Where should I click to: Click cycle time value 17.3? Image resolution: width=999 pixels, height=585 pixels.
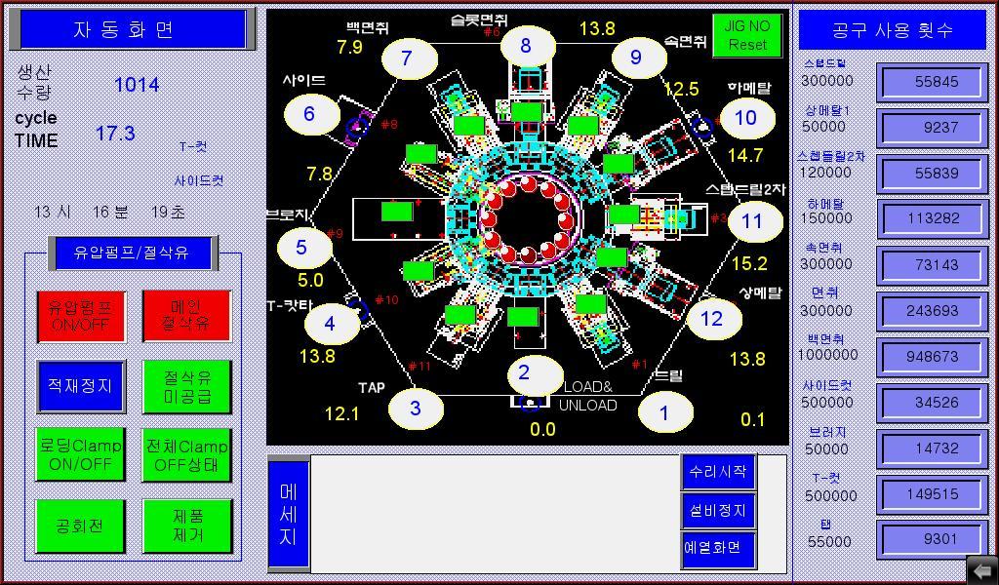coord(115,133)
